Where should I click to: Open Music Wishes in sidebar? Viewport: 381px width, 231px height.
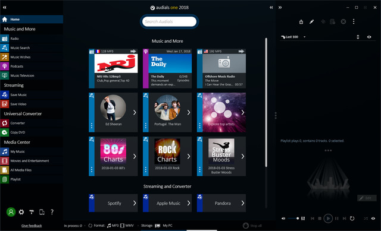[32, 57]
